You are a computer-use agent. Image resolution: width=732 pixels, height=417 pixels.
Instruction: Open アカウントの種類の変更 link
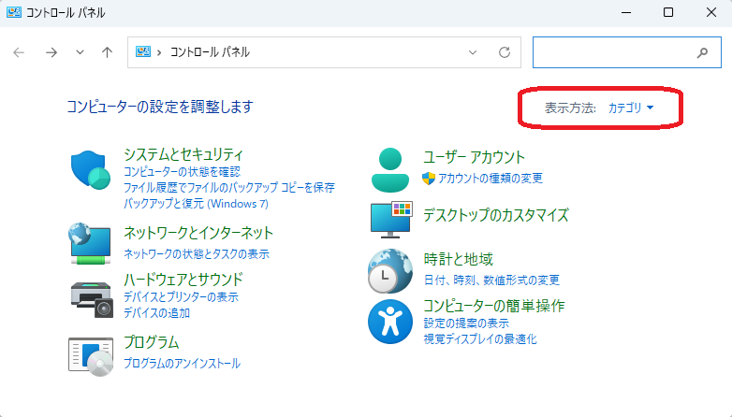(x=490, y=178)
